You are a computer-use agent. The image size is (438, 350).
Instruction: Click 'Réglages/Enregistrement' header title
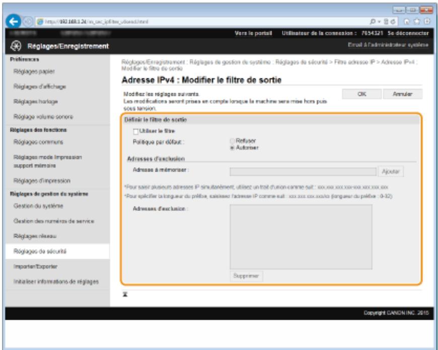point(68,46)
